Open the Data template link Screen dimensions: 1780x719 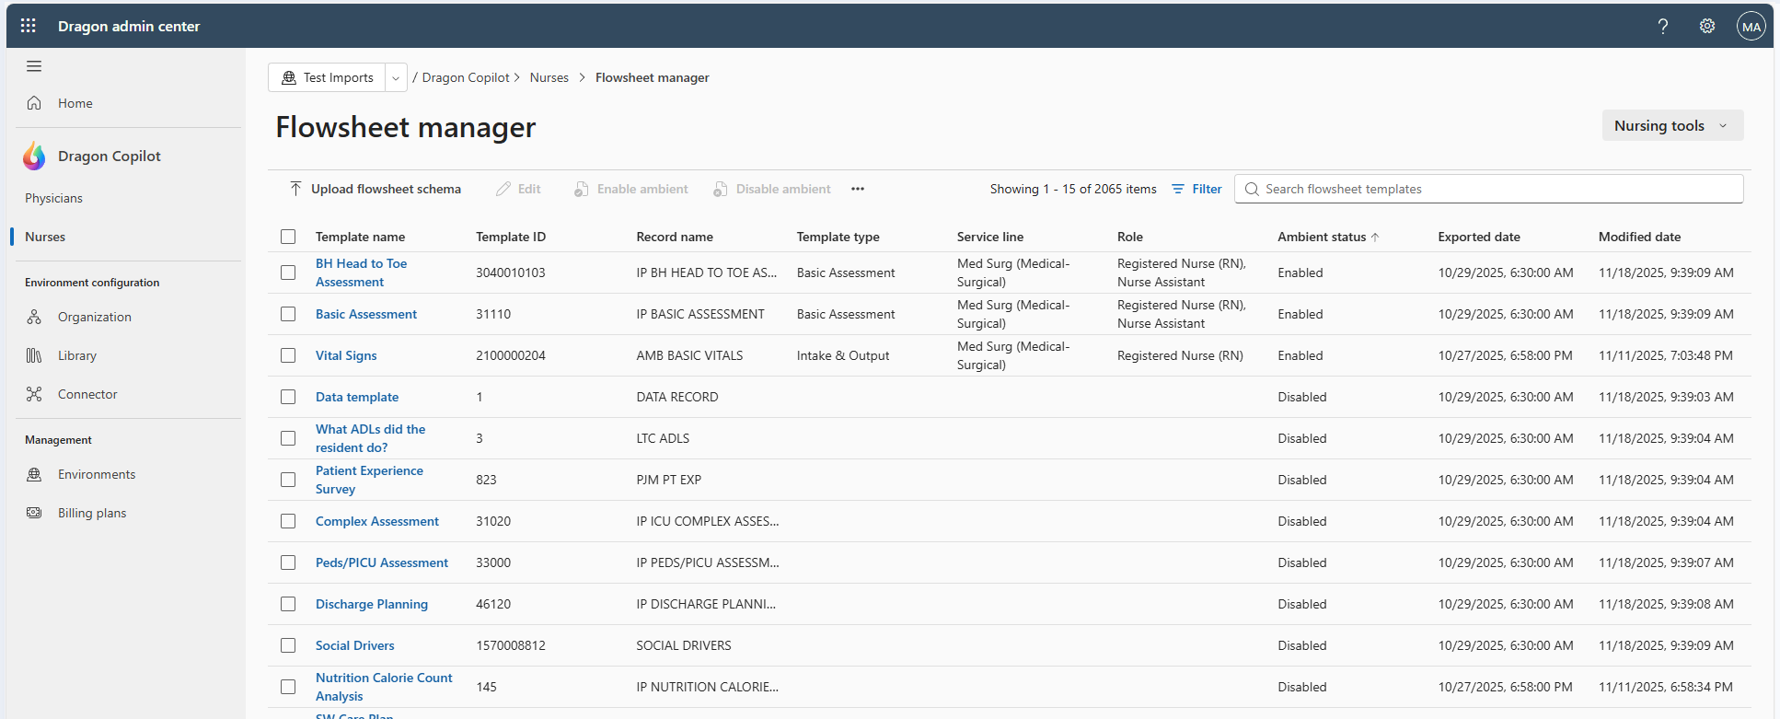(357, 397)
